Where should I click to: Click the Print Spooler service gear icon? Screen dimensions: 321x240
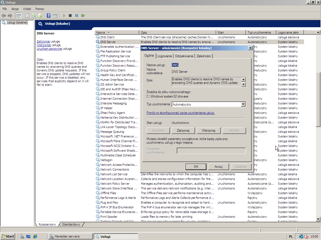coord(98,217)
